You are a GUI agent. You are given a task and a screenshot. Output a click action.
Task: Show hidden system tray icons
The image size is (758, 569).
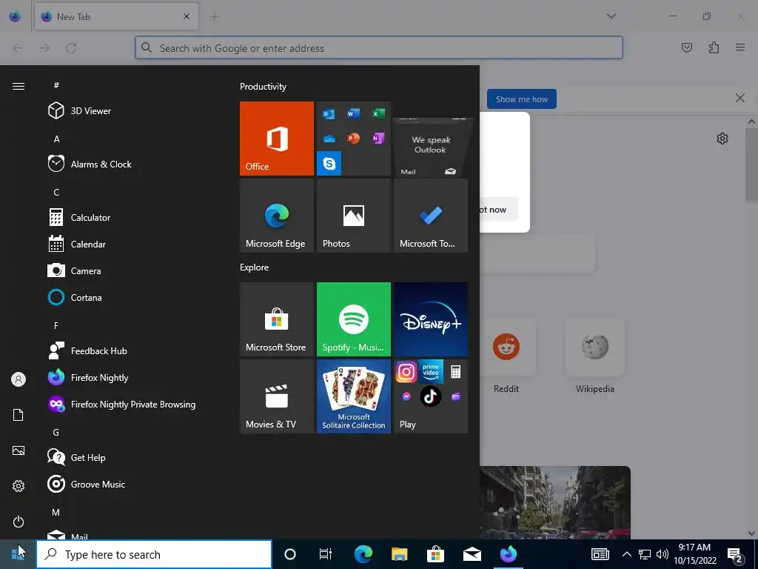click(626, 554)
